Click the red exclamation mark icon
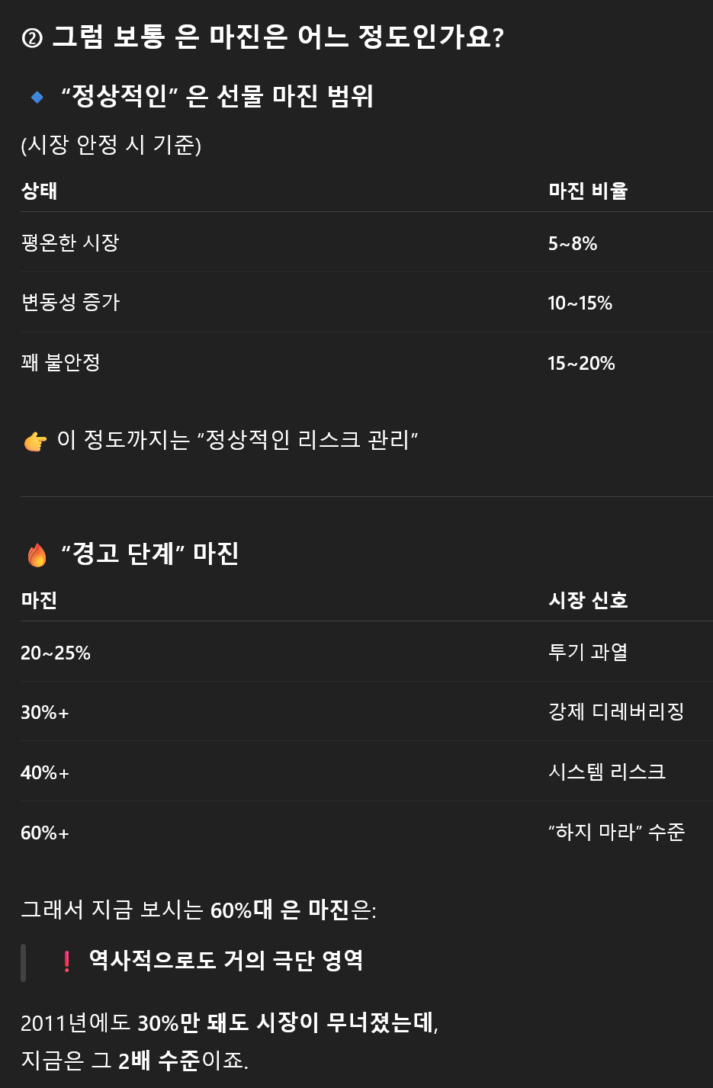The width and height of the screenshot is (713, 1088). pos(67,961)
